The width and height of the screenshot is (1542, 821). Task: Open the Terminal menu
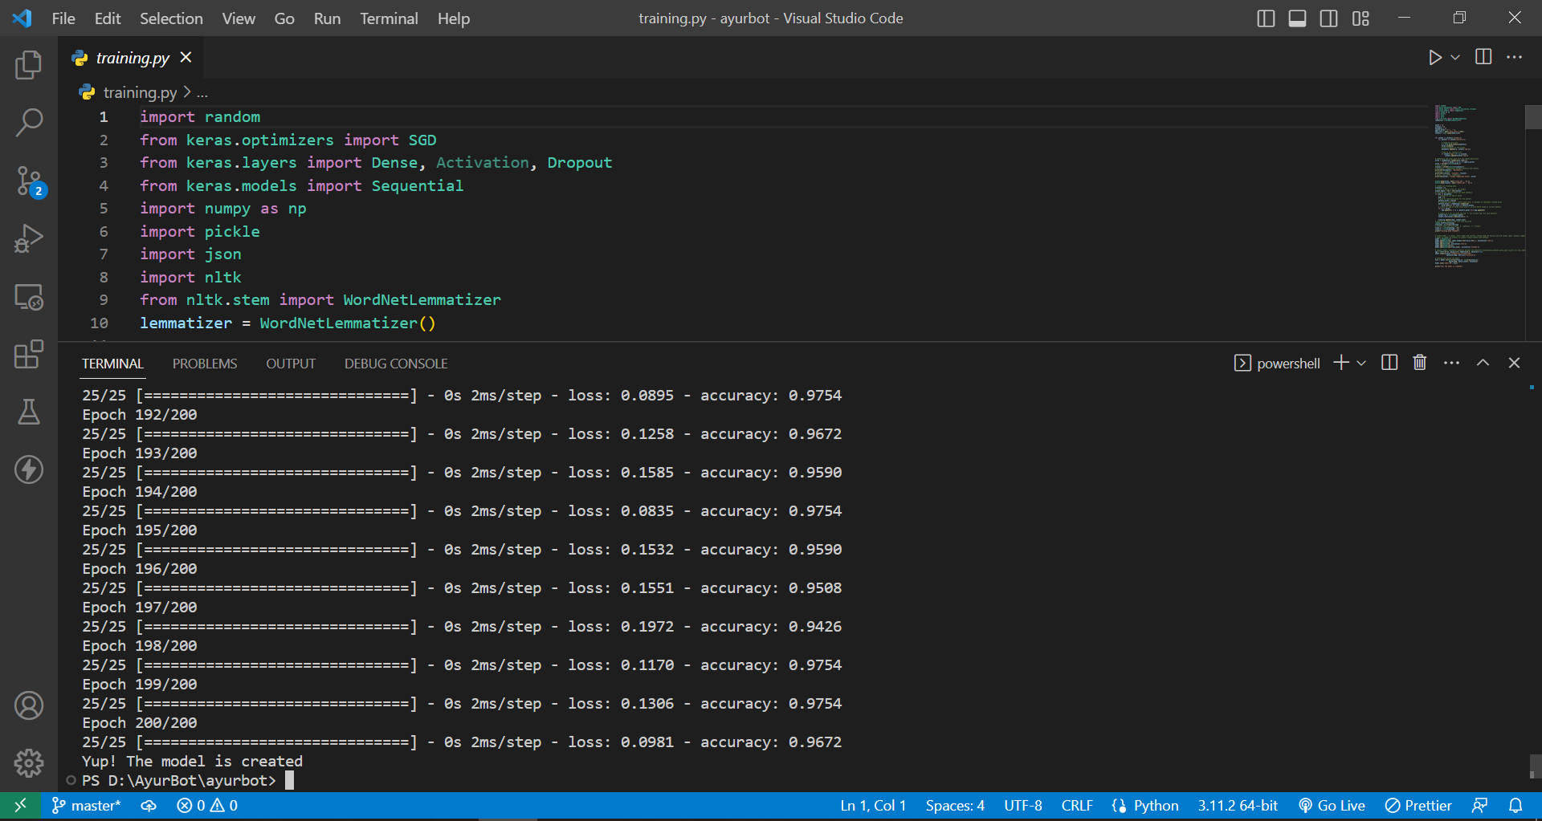click(x=389, y=18)
